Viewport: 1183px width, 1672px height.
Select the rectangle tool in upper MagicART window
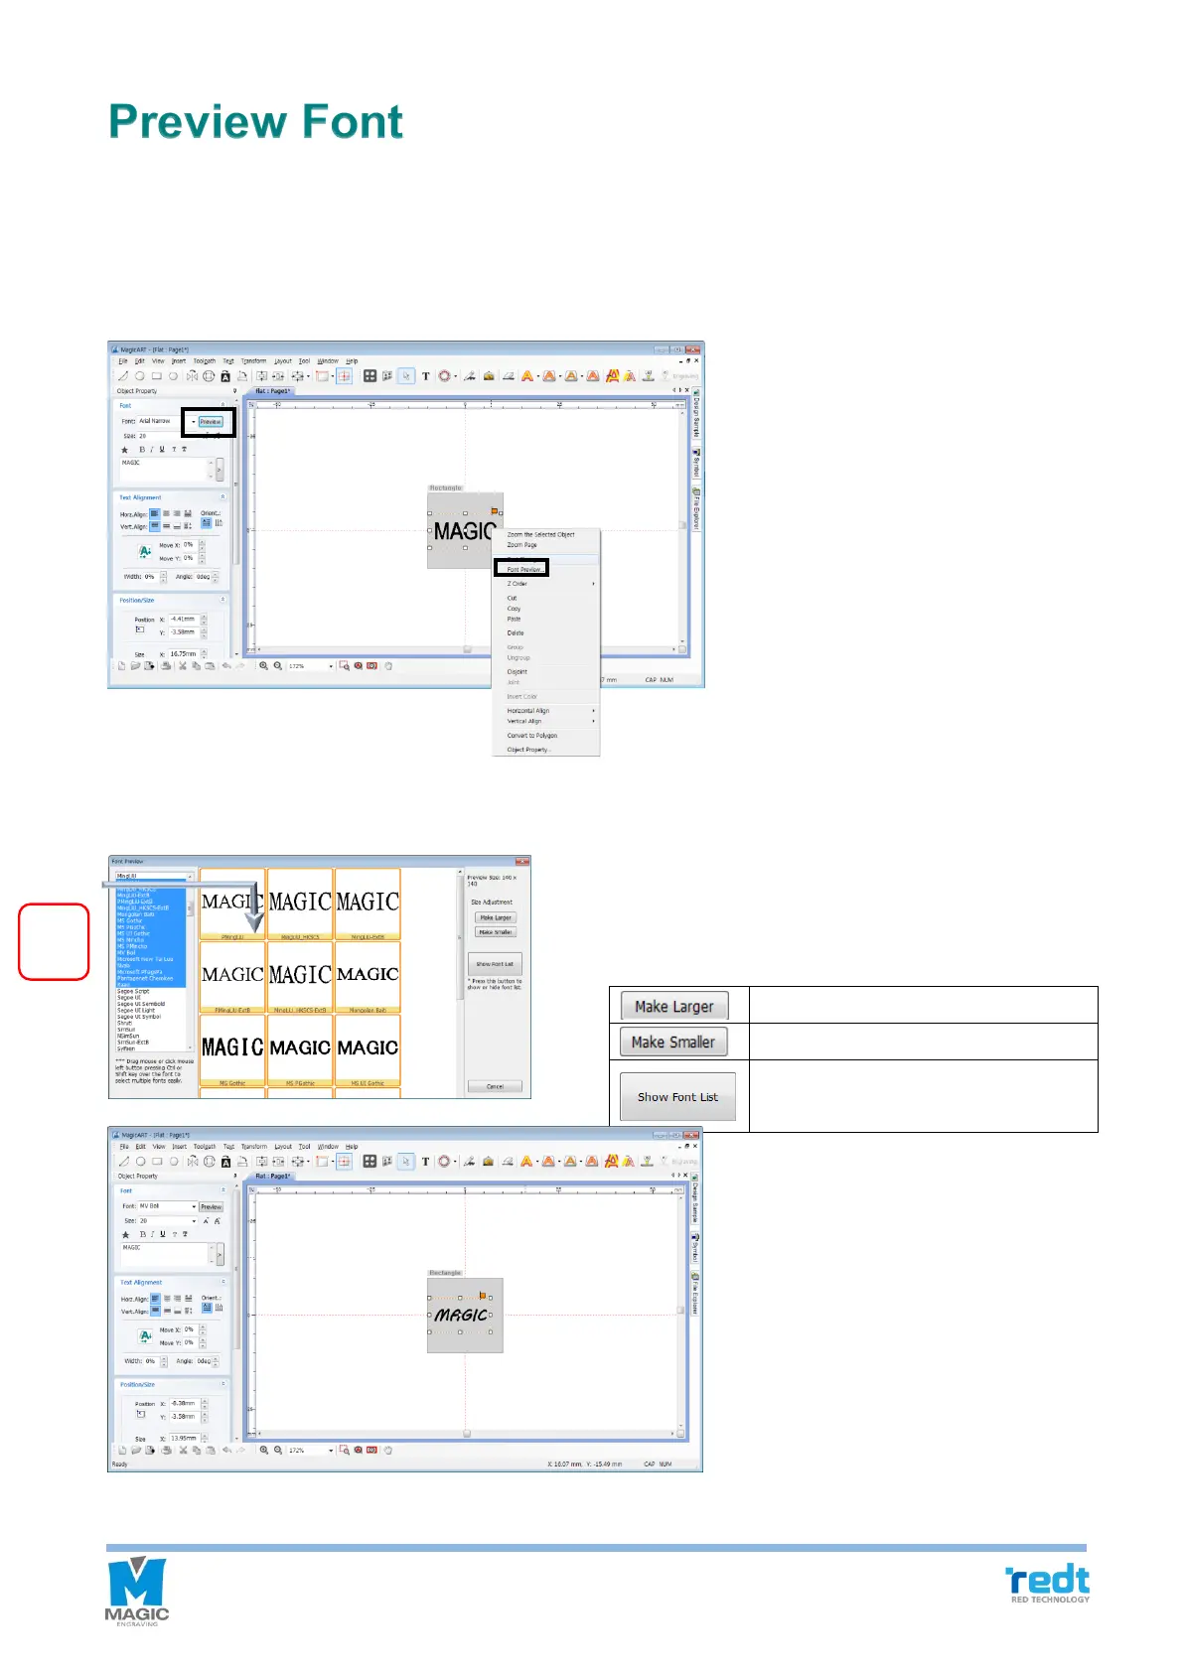[157, 376]
